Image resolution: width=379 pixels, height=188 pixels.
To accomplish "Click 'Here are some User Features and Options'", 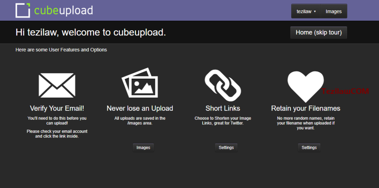I will click(61, 50).
